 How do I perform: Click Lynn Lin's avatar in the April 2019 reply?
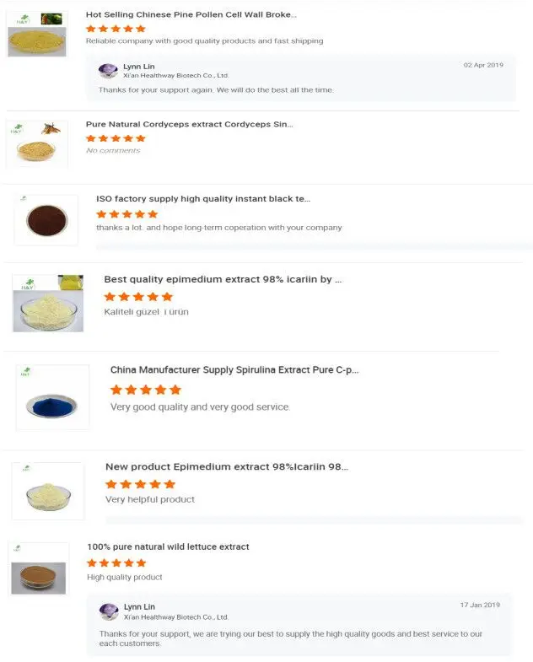click(108, 71)
